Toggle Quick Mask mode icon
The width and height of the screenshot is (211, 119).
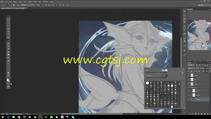click(8, 84)
